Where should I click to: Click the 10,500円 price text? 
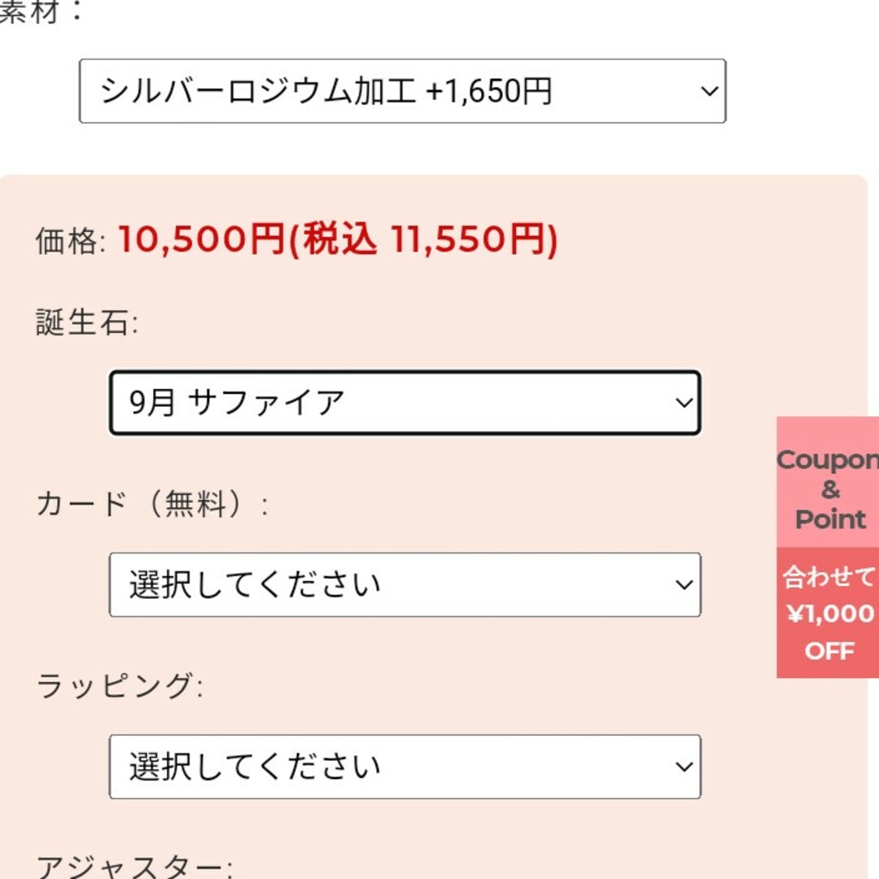[x=201, y=240]
